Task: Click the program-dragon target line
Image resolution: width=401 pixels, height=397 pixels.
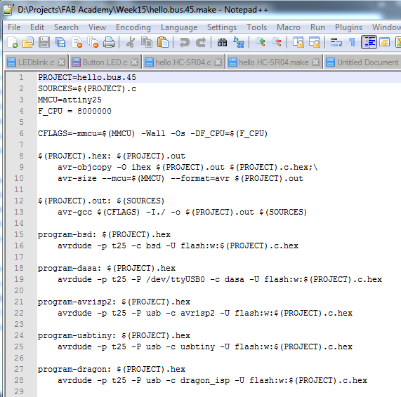Action: tap(112, 369)
